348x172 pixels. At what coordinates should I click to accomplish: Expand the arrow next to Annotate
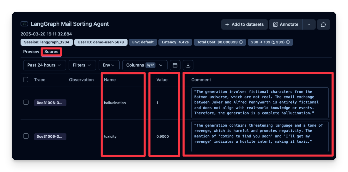309,25
